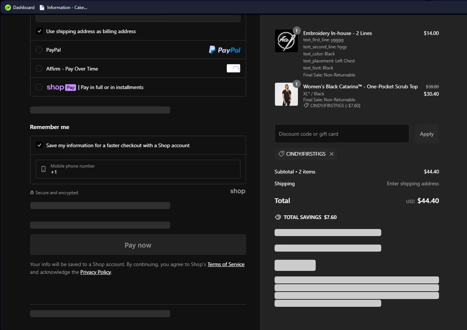Click the shop logo near Secure and encrypted
Viewport: 467px width, 330px height.
tap(238, 191)
